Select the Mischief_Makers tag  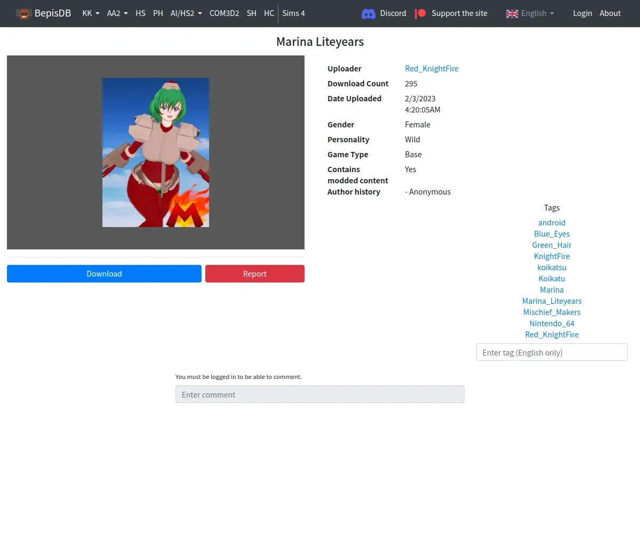[552, 312]
